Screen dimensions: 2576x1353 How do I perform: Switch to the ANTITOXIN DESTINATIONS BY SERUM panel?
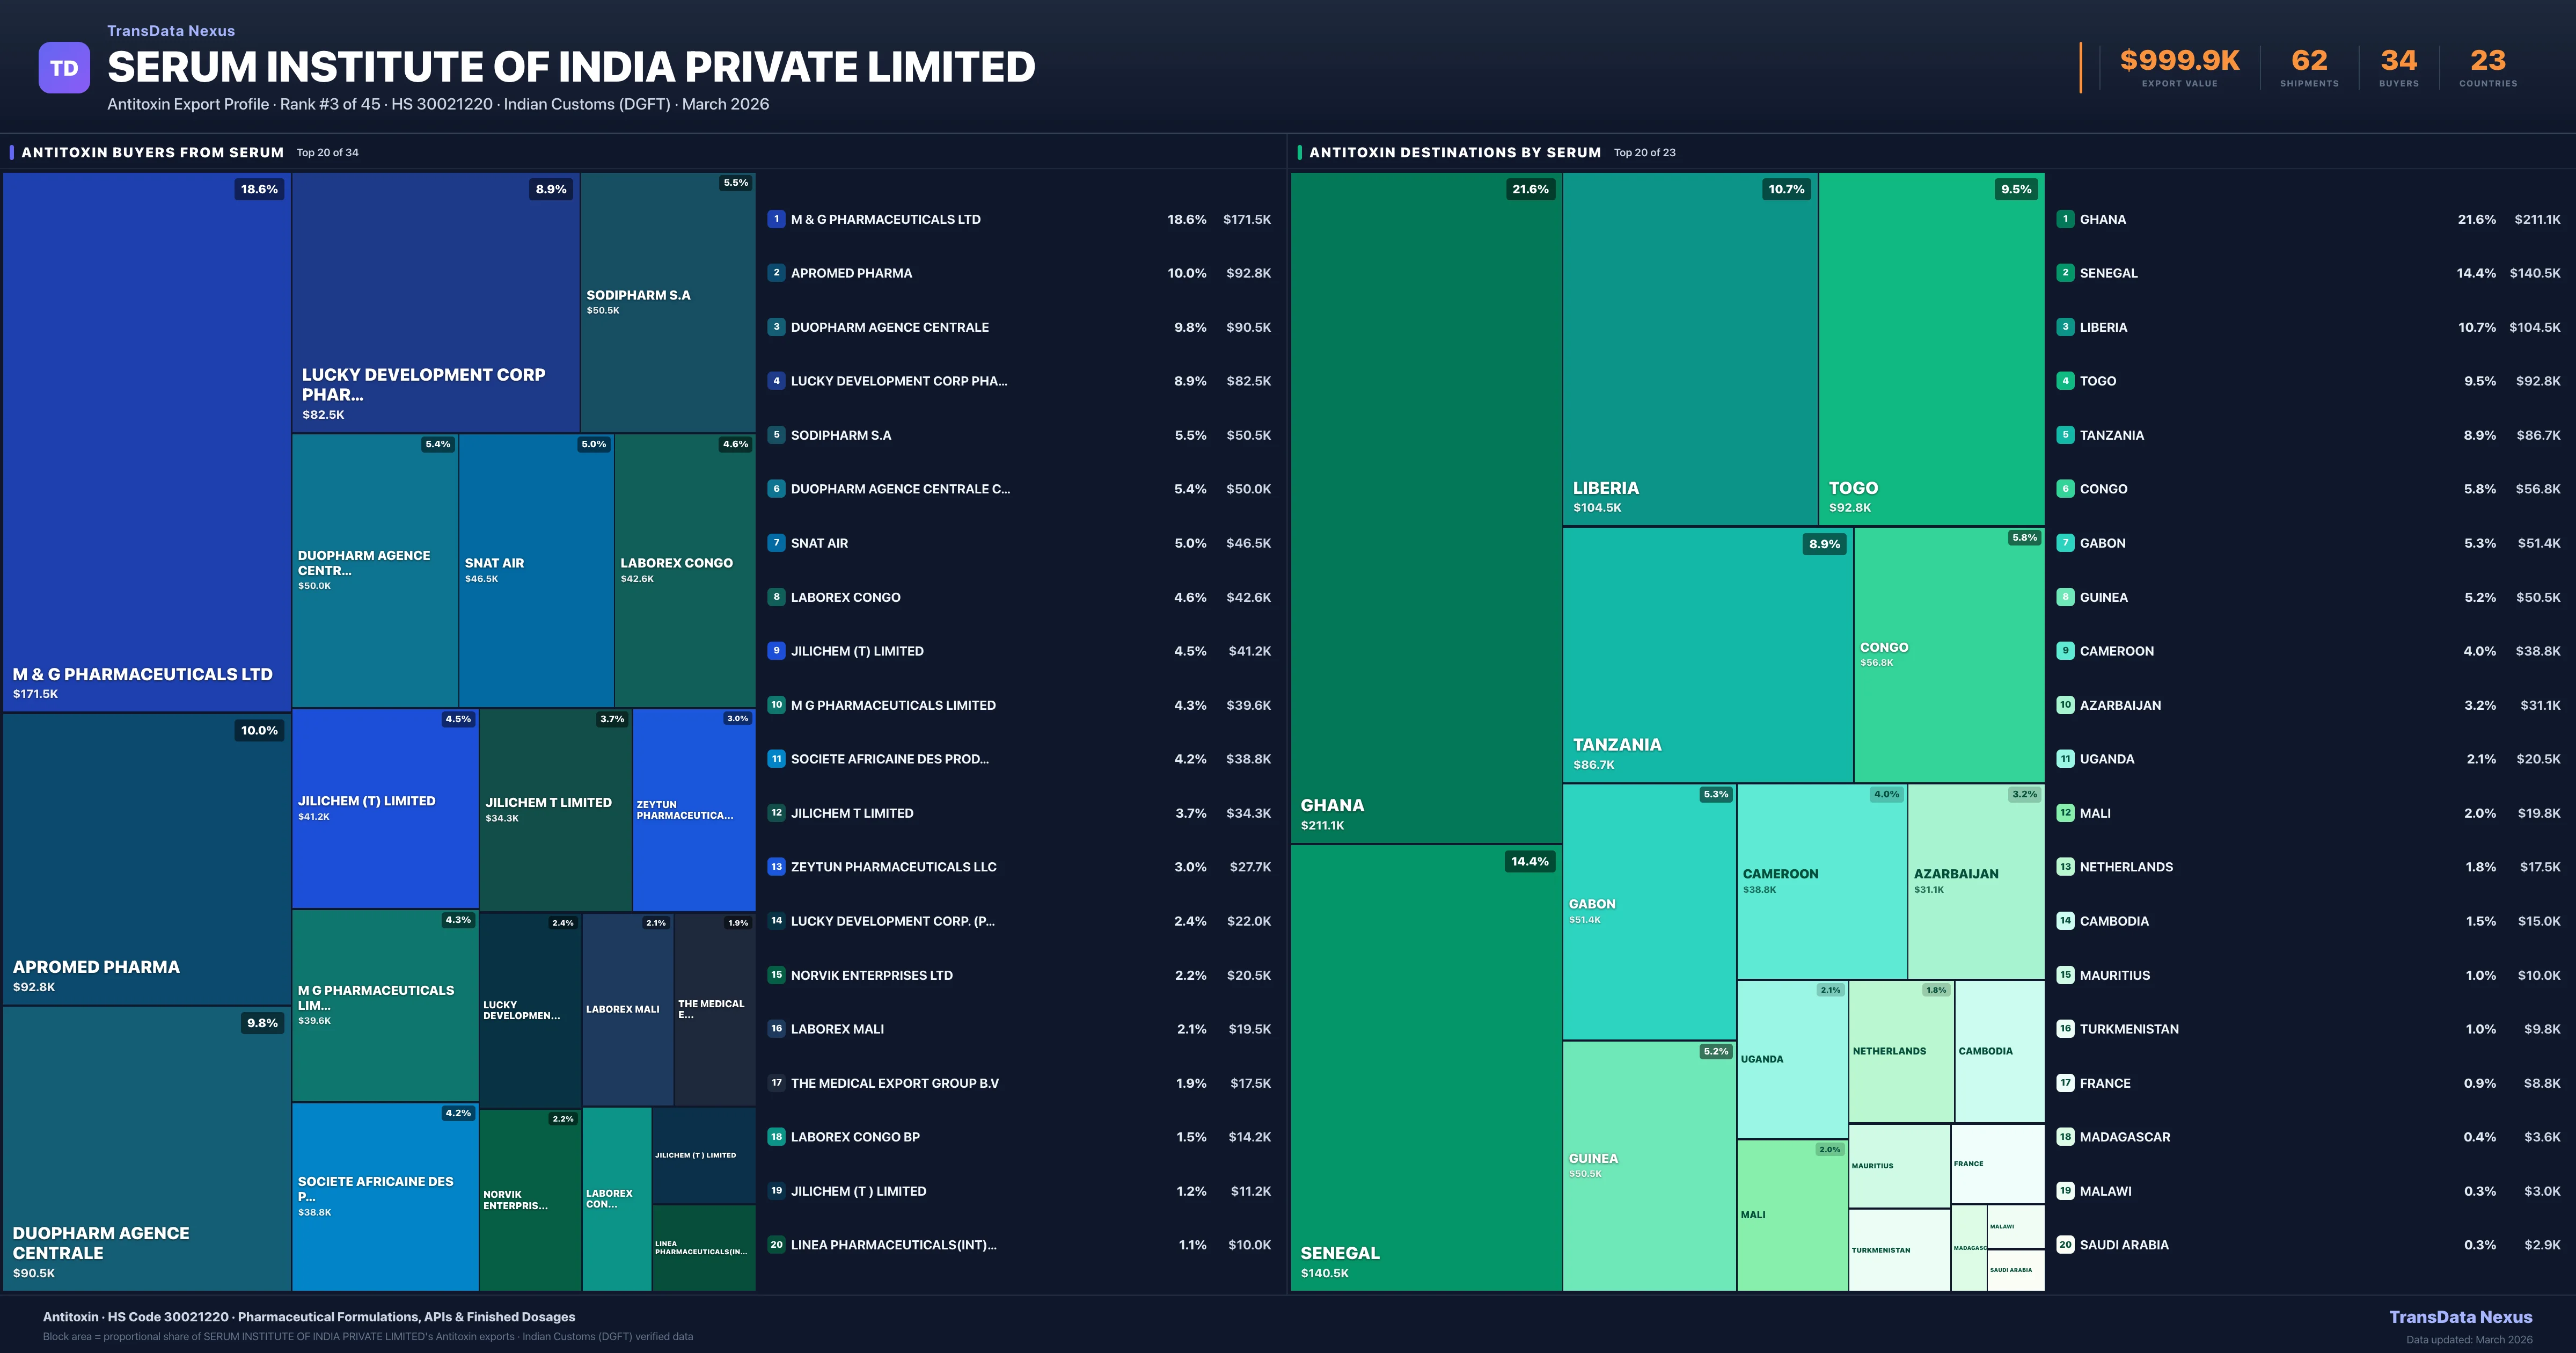coord(1456,152)
